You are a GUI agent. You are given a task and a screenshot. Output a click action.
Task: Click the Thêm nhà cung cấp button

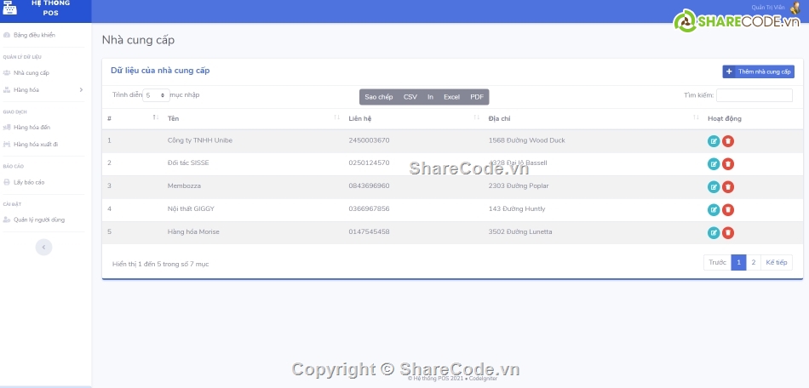click(758, 72)
